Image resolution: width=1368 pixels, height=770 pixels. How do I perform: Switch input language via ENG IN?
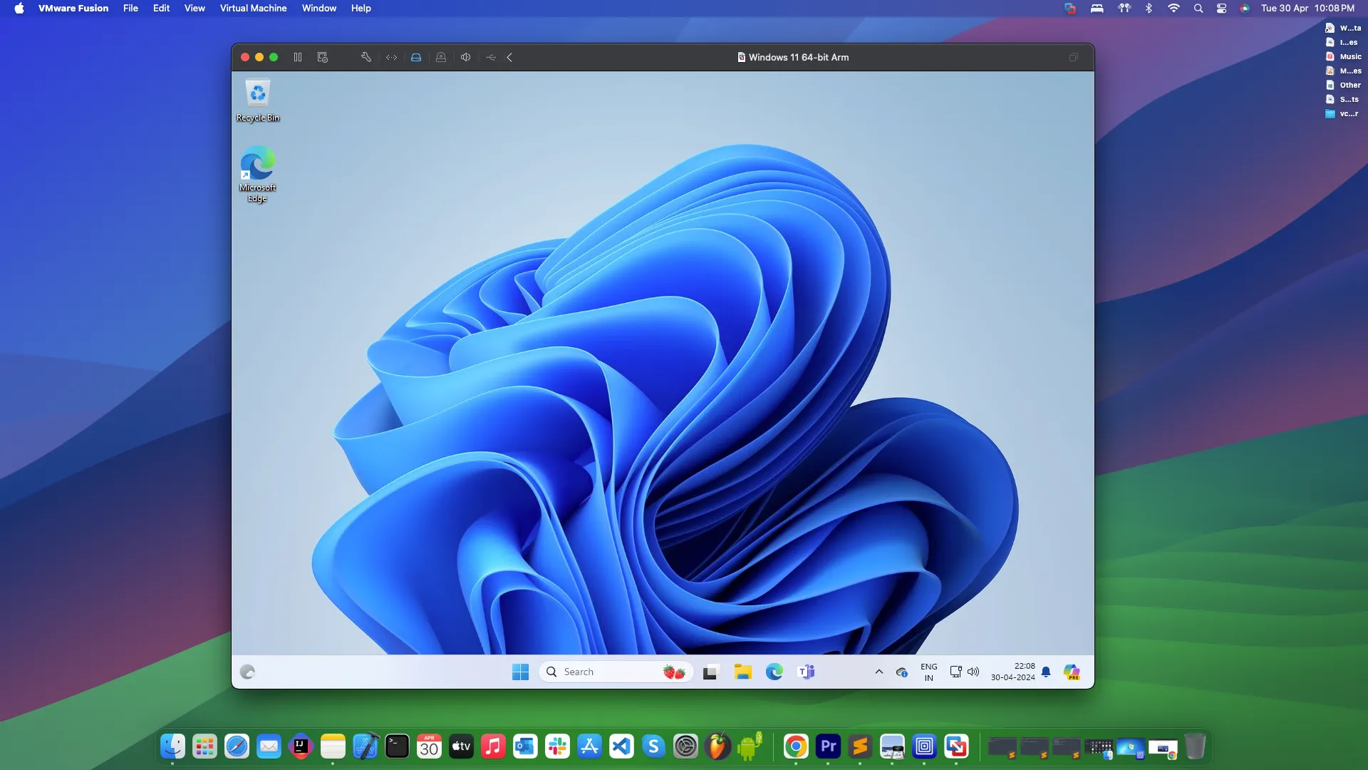929,672
